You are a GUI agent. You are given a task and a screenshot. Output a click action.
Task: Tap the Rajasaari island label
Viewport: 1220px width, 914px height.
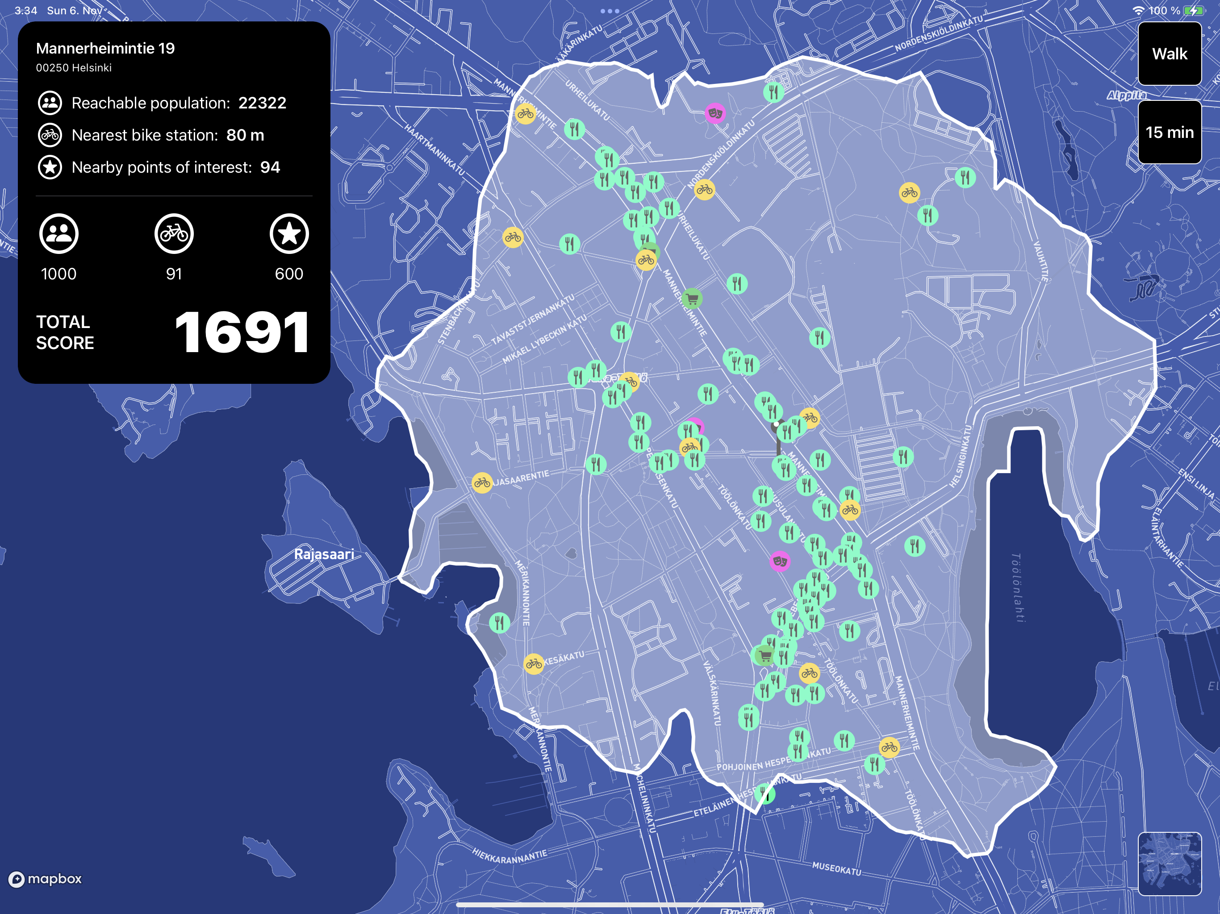(x=324, y=554)
